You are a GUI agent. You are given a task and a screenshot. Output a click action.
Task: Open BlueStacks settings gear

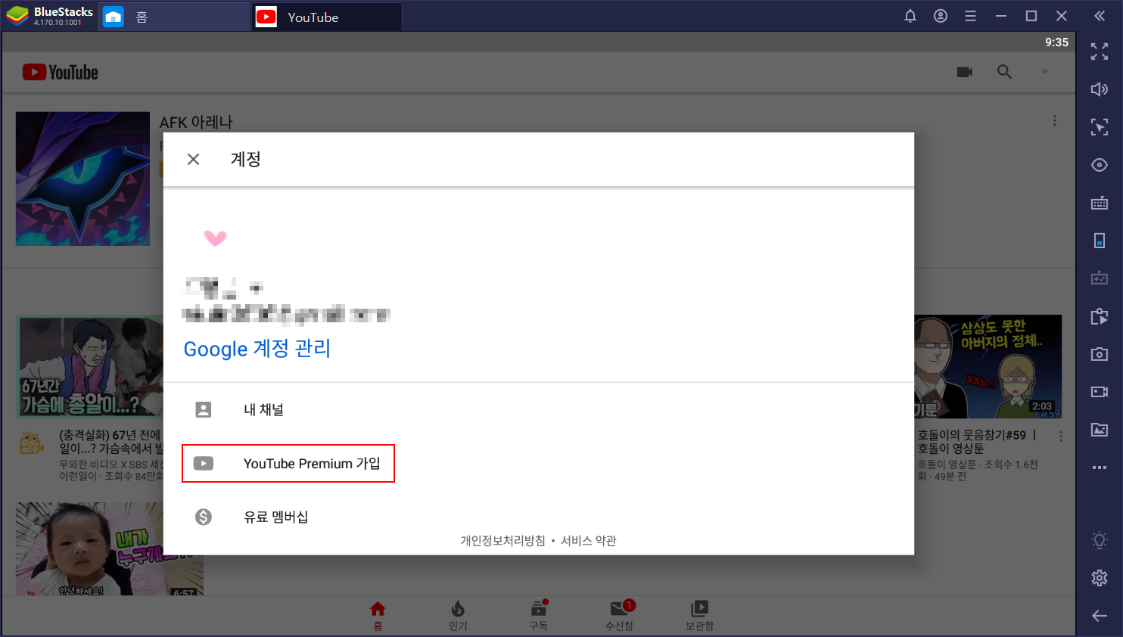tap(1100, 578)
